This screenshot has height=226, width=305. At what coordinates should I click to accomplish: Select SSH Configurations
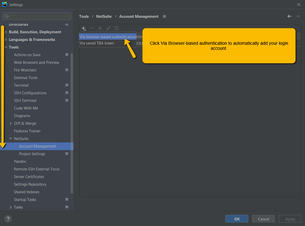point(30,93)
